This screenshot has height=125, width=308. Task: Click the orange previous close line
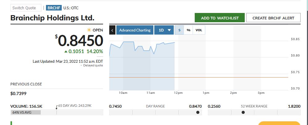click(198, 77)
